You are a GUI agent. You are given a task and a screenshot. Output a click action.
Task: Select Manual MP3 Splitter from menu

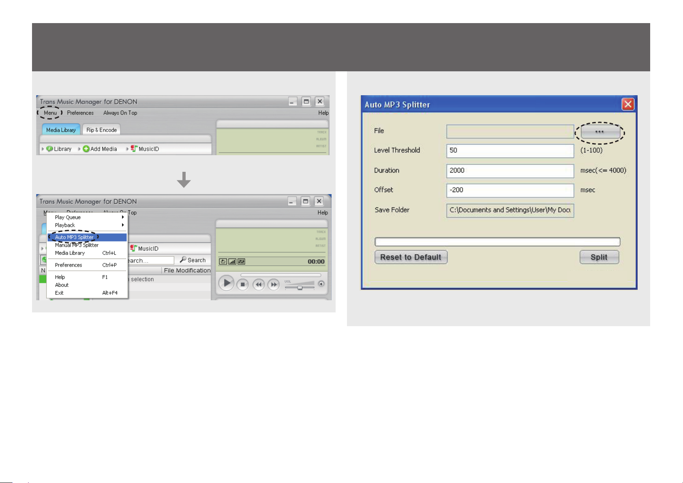pos(77,245)
